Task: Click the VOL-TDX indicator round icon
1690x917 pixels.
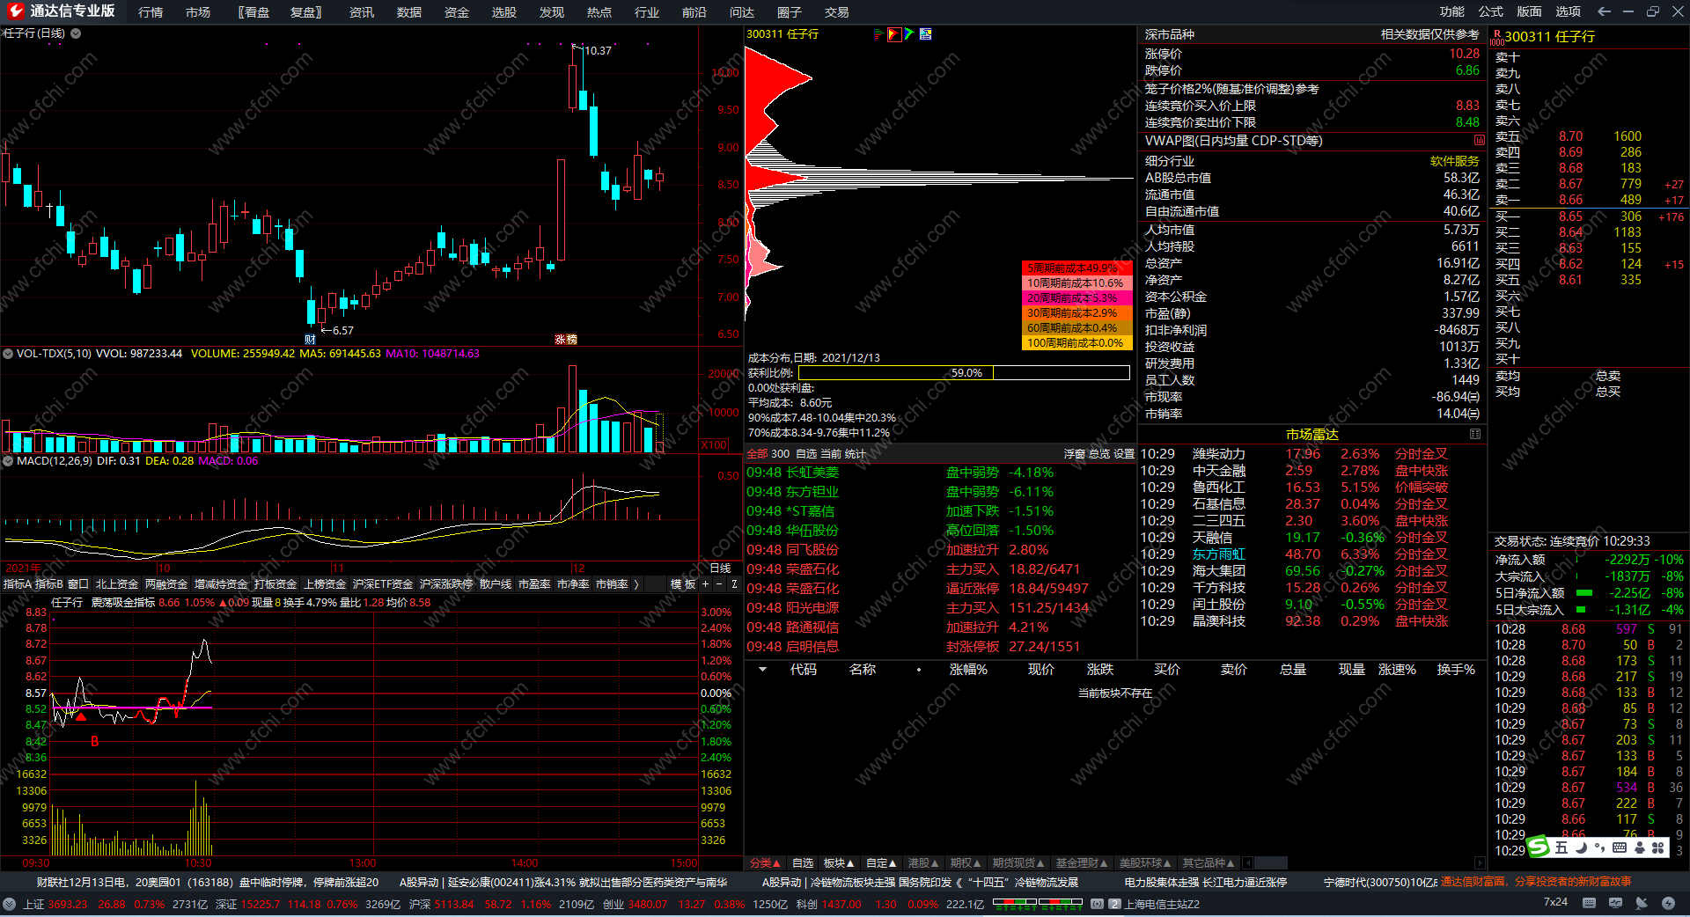Action: pyautogui.click(x=8, y=354)
